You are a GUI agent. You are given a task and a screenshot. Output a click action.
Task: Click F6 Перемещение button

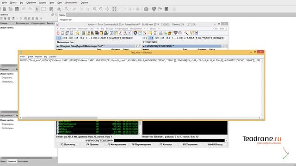point(142,144)
